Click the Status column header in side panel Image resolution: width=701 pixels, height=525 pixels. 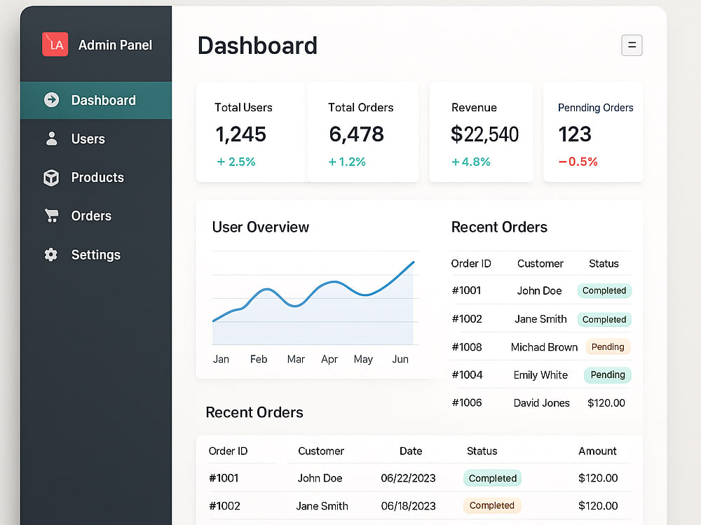604,263
